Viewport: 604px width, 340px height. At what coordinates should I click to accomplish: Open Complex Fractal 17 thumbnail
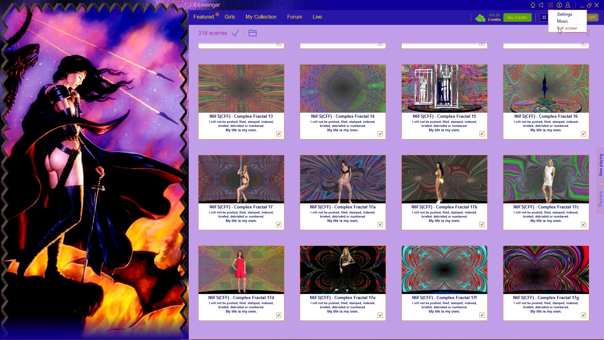pos(241,179)
